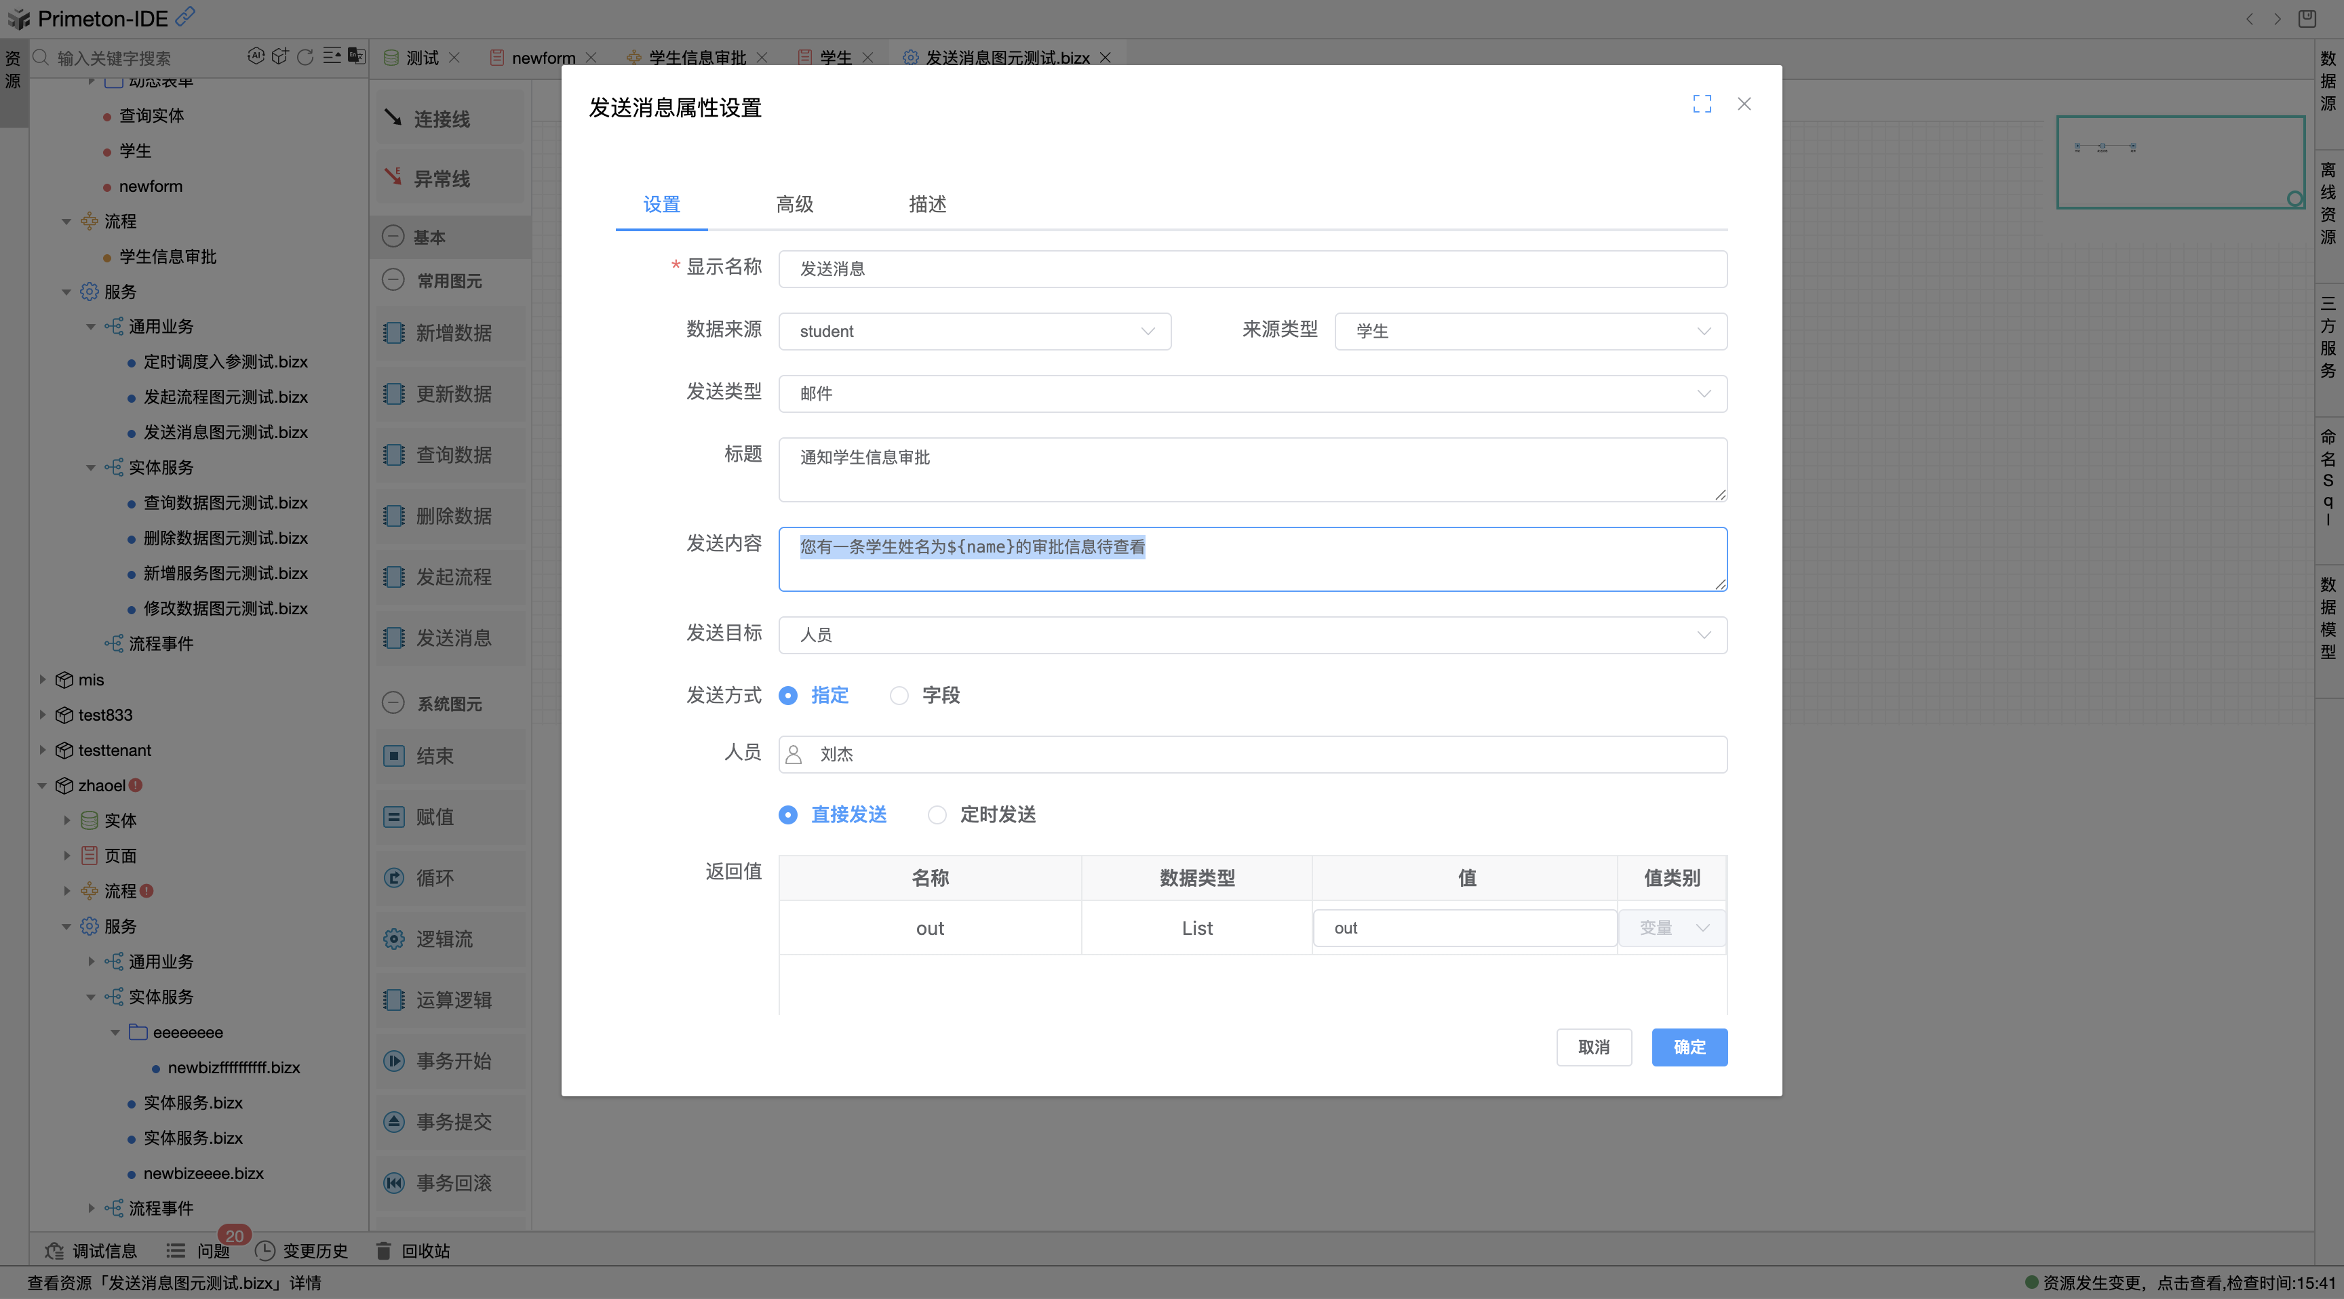
Task: Switch to the 学生 editor tab
Action: pos(836,56)
